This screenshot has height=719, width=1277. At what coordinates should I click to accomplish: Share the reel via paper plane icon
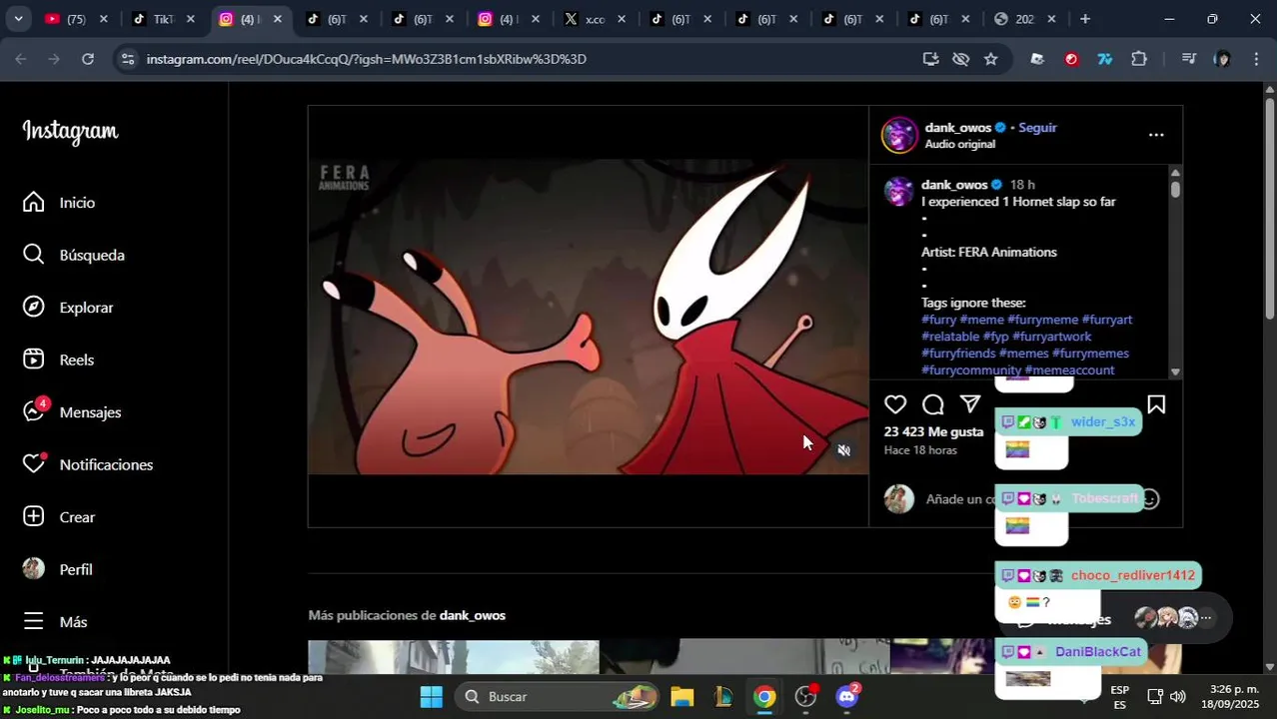970,403
